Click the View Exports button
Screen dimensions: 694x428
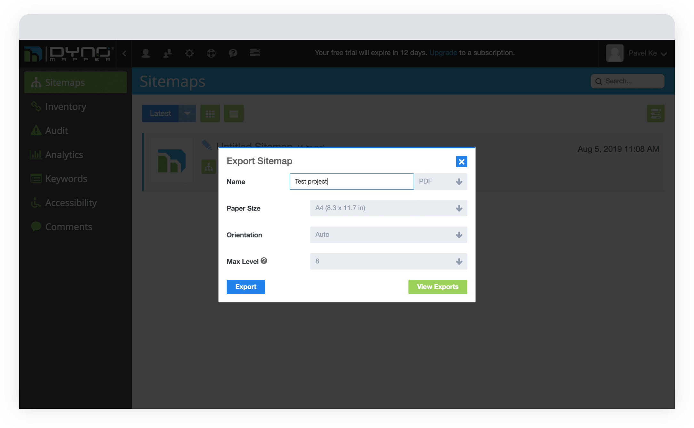pyautogui.click(x=438, y=287)
